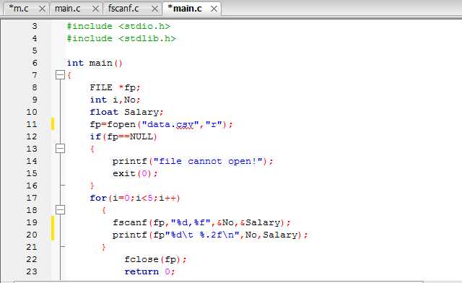The height and width of the screenshot is (283, 462).
Task: Click line number 15 in the margin
Action: pyautogui.click(x=32, y=173)
